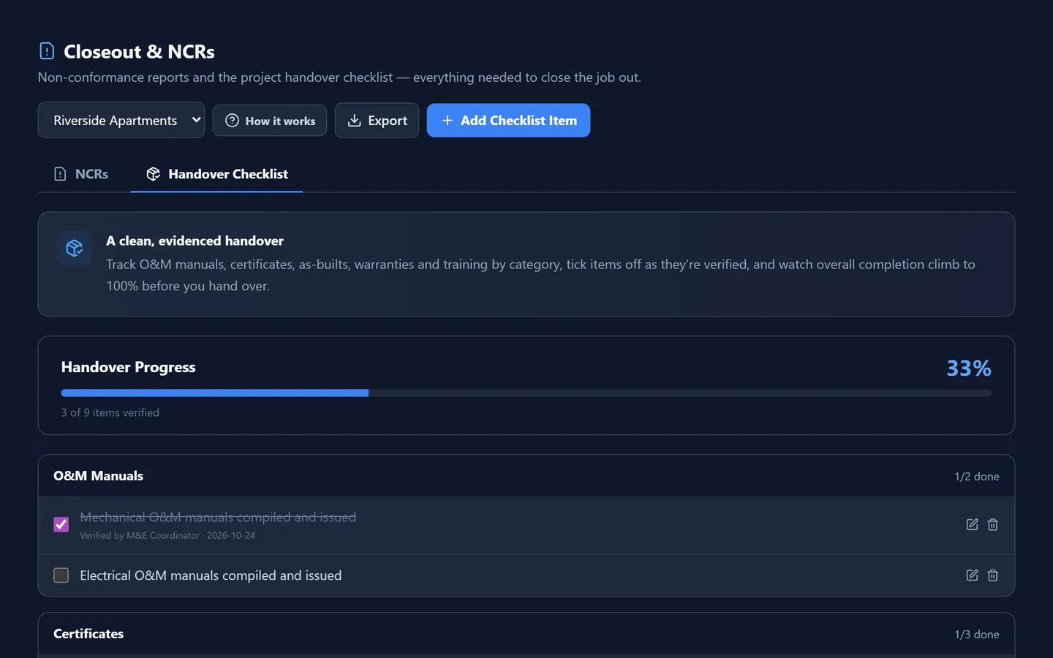Click the O&M Manuals section heading

(x=98, y=476)
